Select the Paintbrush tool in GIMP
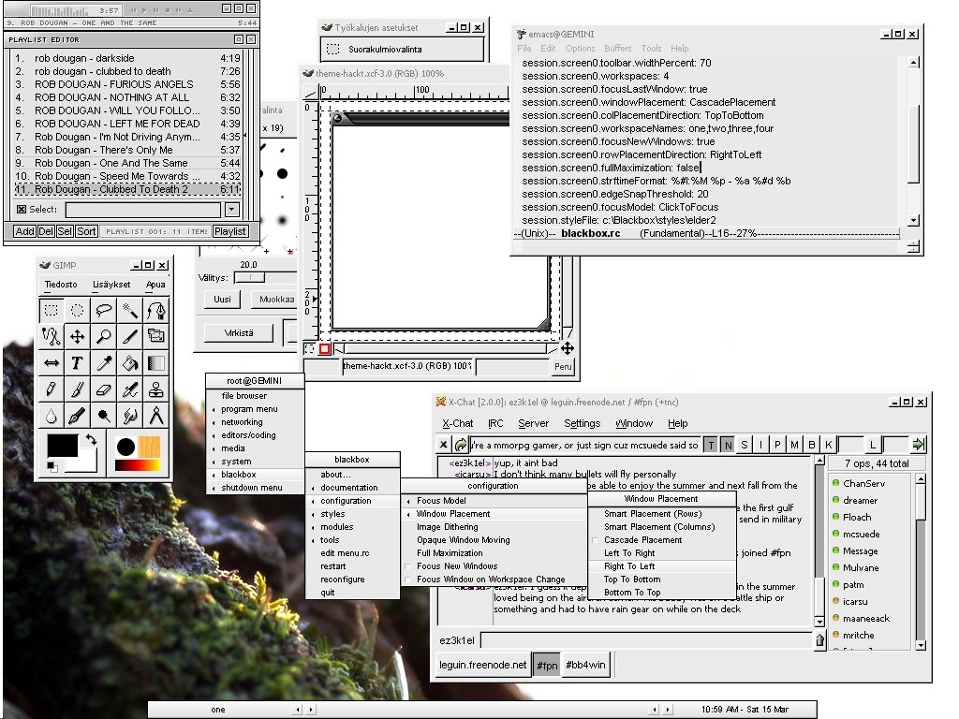This screenshot has height=719, width=959. pyautogui.click(x=78, y=389)
